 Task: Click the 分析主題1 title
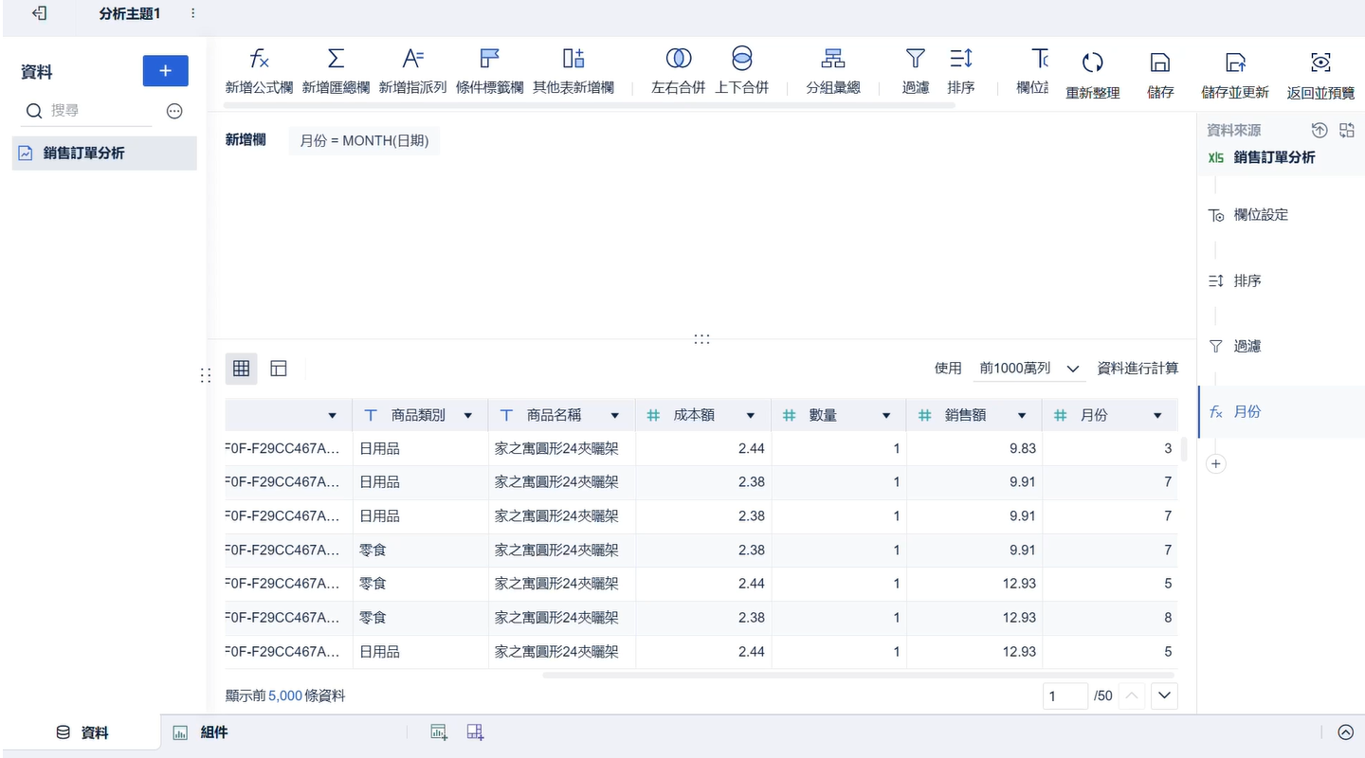[130, 13]
